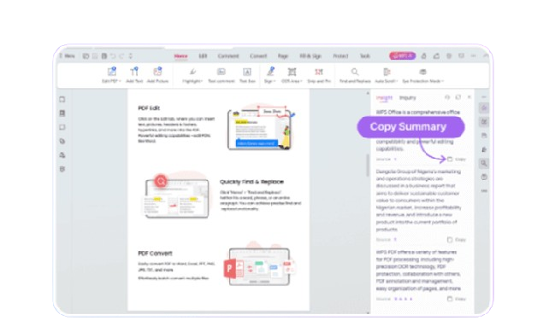
Task: Expand the Auto Scroll dropdown arrow
Action: (397, 81)
